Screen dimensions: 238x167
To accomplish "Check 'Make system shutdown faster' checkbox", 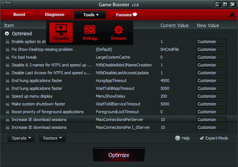I will pos(7,104).
